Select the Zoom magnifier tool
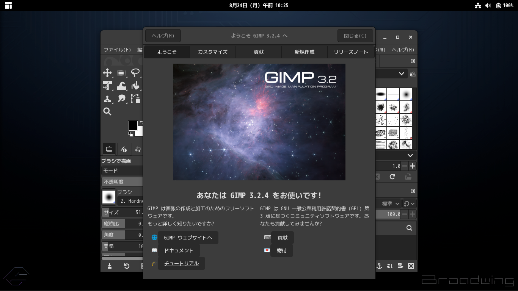Image resolution: width=518 pixels, height=291 pixels. 107,111
